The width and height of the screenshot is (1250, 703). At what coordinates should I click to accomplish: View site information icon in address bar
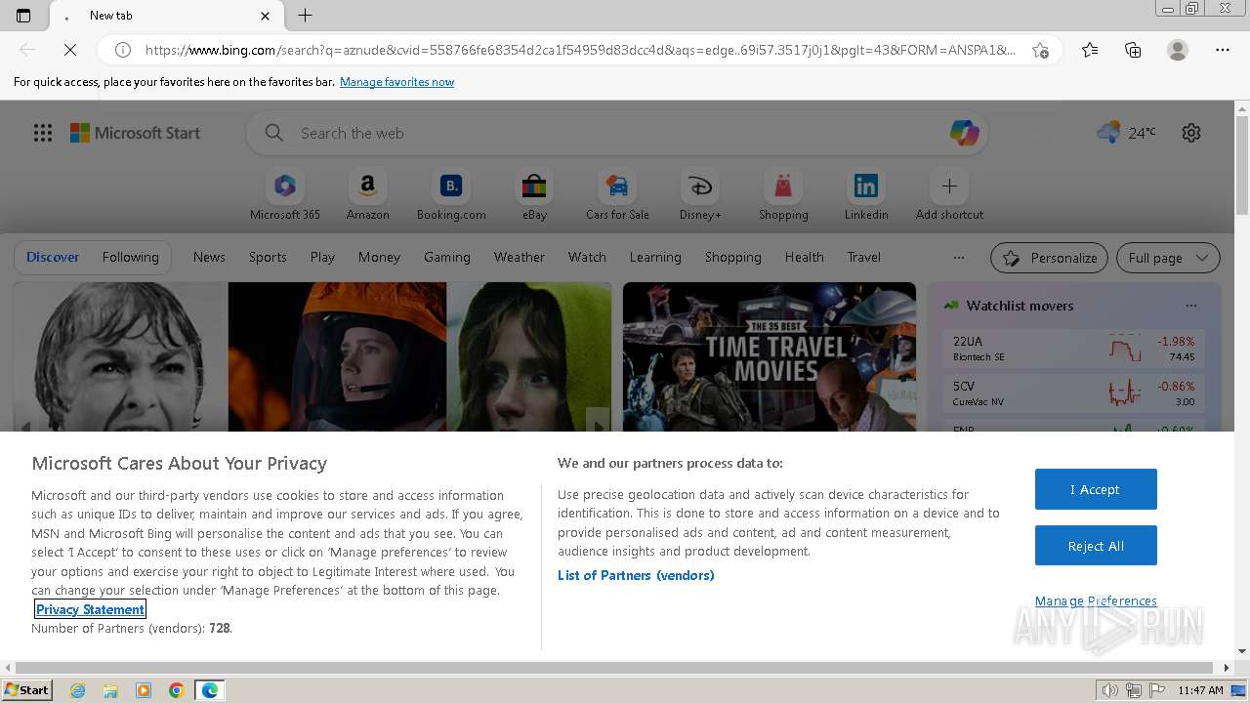coord(123,50)
